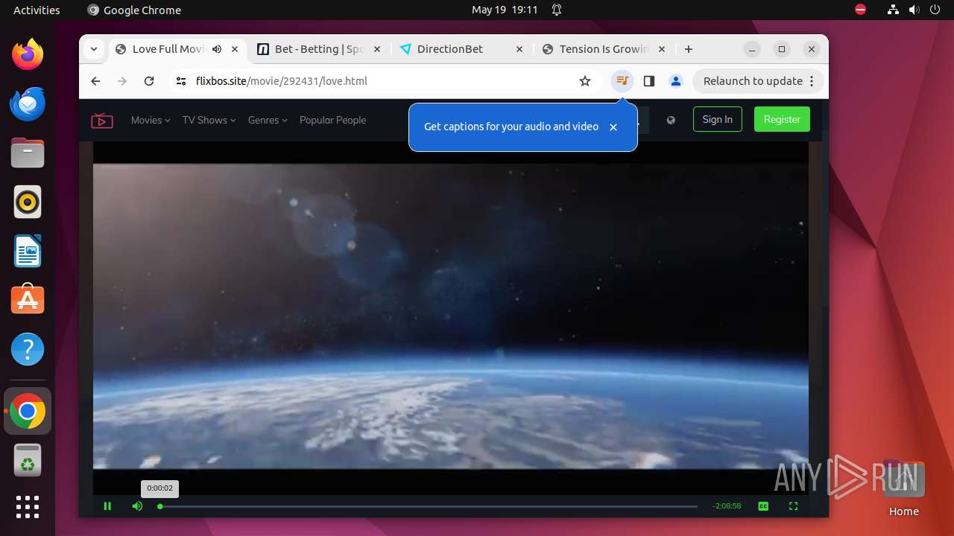Click Google Chrome icon in dock

click(28, 411)
